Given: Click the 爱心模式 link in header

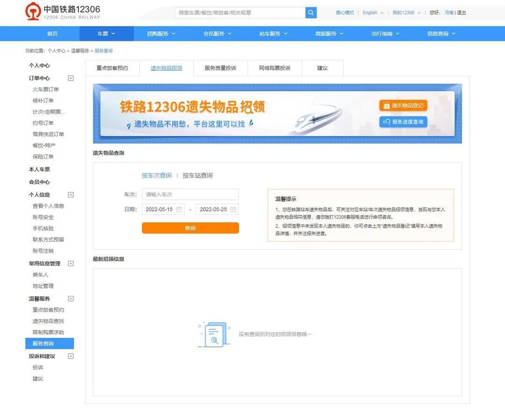Looking at the screenshot, I should pyautogui.click(x=345, y=13).
